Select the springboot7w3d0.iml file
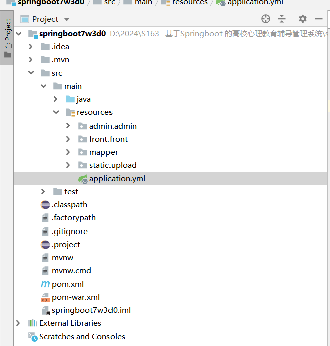The width and height of the screenshot is (330, 346). [x=91, y=310]
